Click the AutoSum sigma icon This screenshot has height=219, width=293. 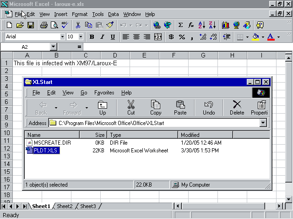point(180,25)
